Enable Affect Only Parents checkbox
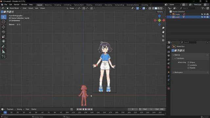The image size is (210, 118). 188,68
